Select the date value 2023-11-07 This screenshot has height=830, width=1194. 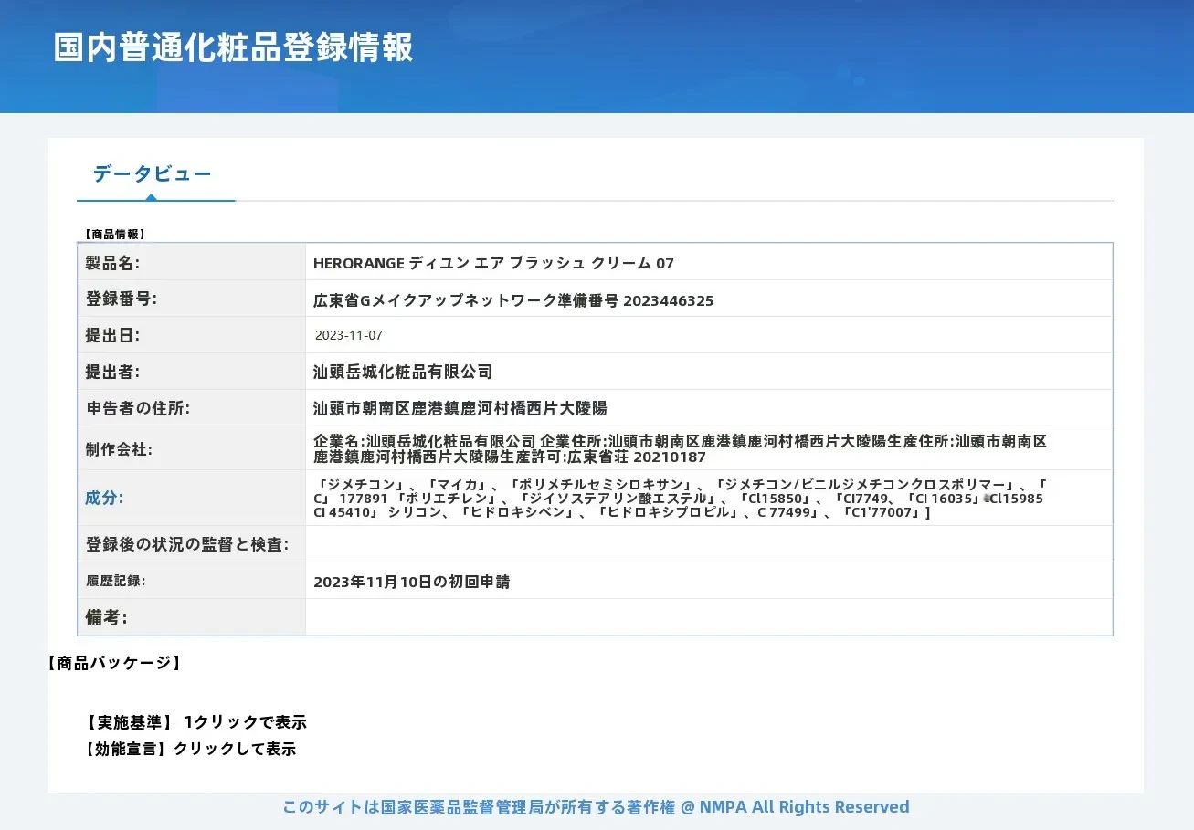pyautogui.click(x=349, y=335)
